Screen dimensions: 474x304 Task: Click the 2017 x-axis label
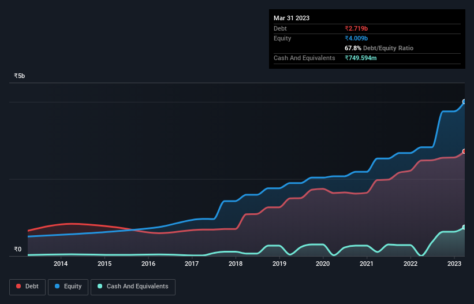(192, 264)
